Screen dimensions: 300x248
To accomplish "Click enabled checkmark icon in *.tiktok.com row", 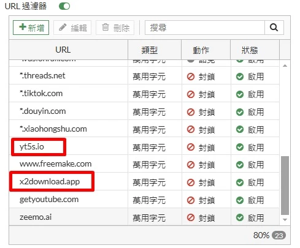I will [240, 94].
